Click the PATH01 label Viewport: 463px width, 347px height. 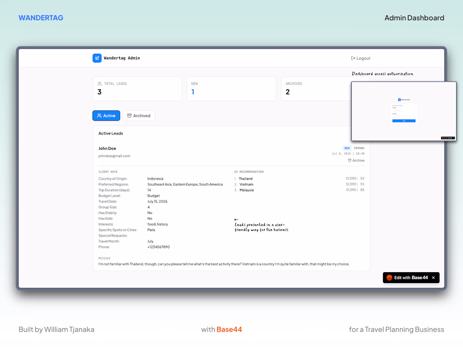click(359, 148)
